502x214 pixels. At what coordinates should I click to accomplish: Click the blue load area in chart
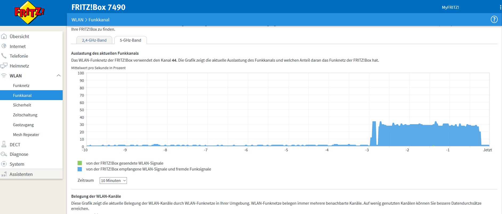coord(429,136)
